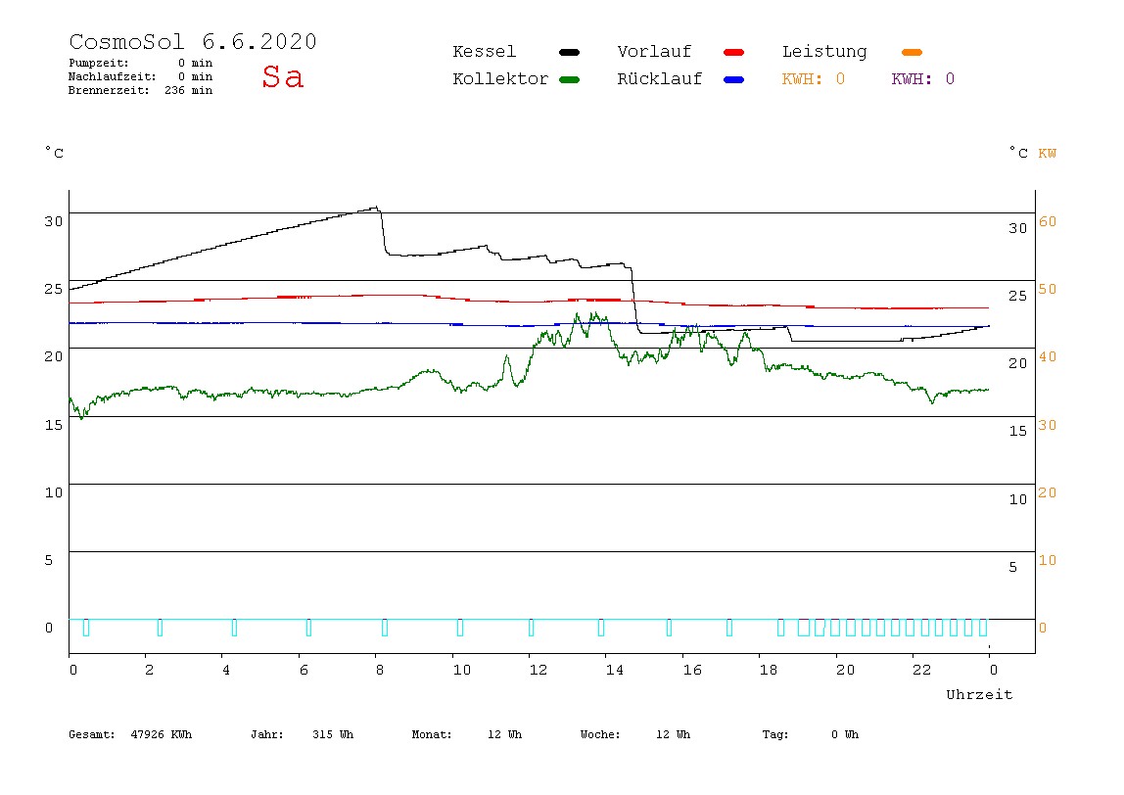Click the "Tag:" footer label
Image resolution: width=1124 pixels, height=795 pixels.
(774, 734)
